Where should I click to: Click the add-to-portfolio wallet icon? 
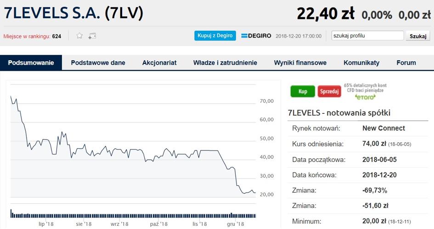[92, 36]
